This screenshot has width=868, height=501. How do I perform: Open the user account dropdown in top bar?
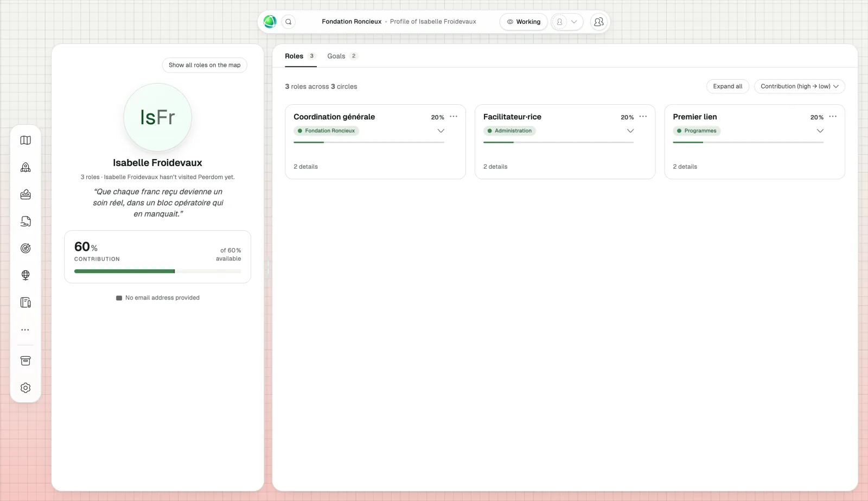tap(567, 22)
